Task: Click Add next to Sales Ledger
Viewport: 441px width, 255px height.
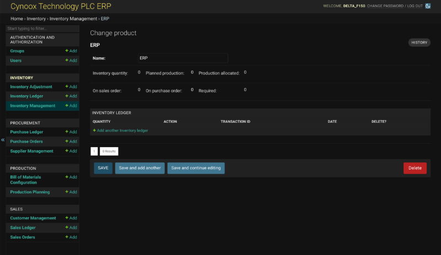Action: point(71,227)
